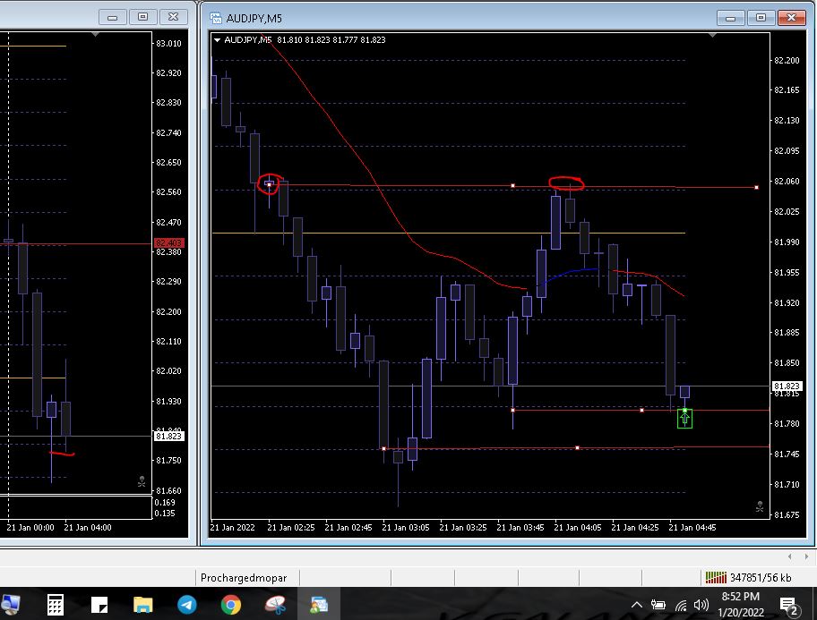This screenshot has width=817, height=620.
Task: Click the green buy arrow on chart
Action: point(684,418)
